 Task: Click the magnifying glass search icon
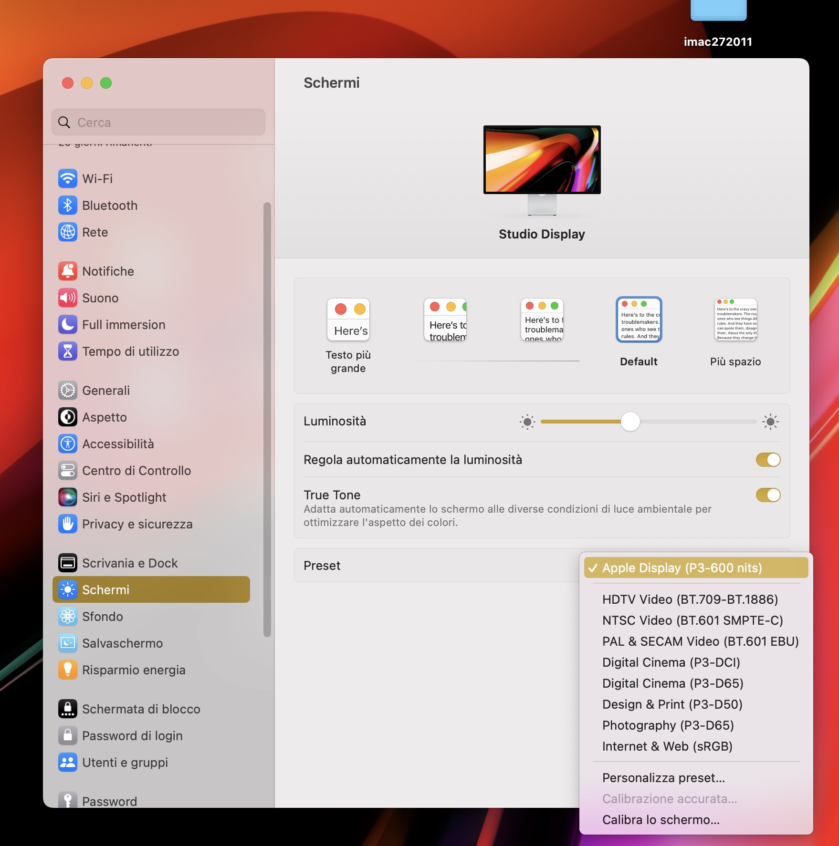coord(64,123)
